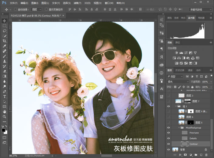Open the 类型 layer filter dropdown

click(175, 76)
